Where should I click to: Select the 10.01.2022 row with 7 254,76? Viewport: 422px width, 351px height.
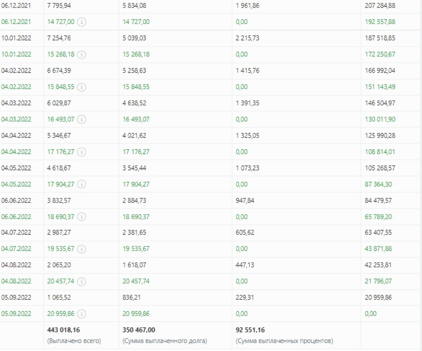click(x=211, y=38)
